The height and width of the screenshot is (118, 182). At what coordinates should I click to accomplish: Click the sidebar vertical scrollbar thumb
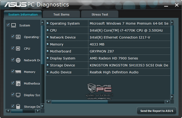43,45
